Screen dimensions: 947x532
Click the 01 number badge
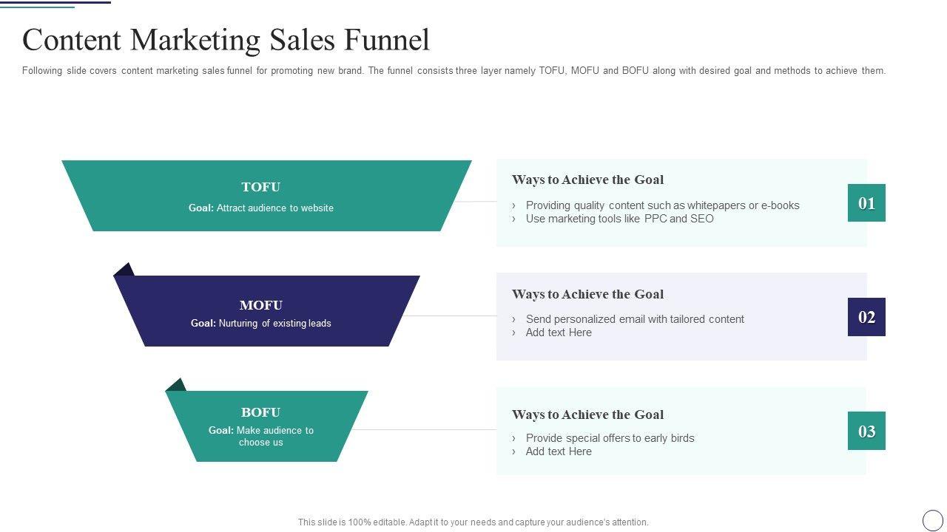[x=866, y=203]
